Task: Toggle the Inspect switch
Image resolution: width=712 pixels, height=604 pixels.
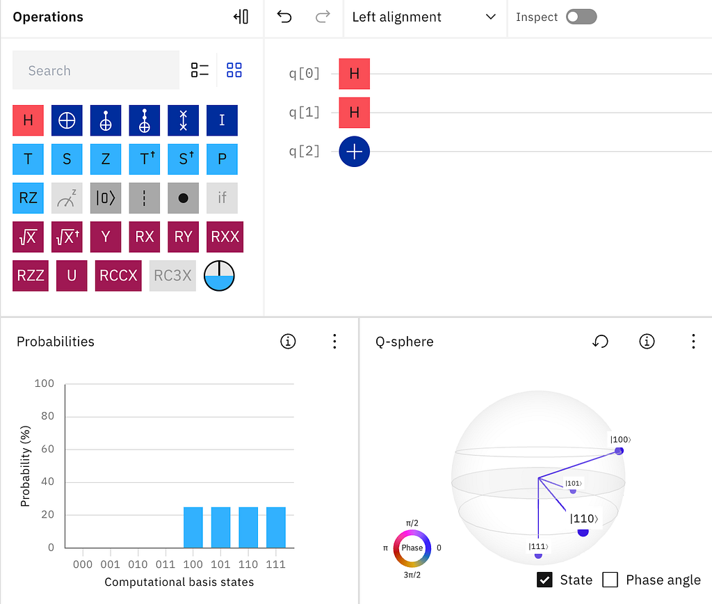Action: click(581, 17)
